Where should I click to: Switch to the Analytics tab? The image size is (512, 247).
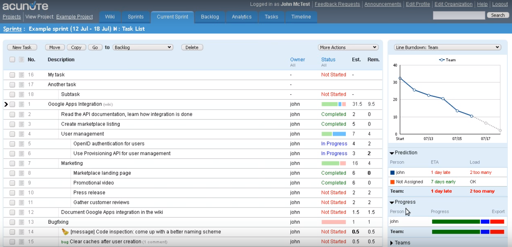(x=241, y=17)
